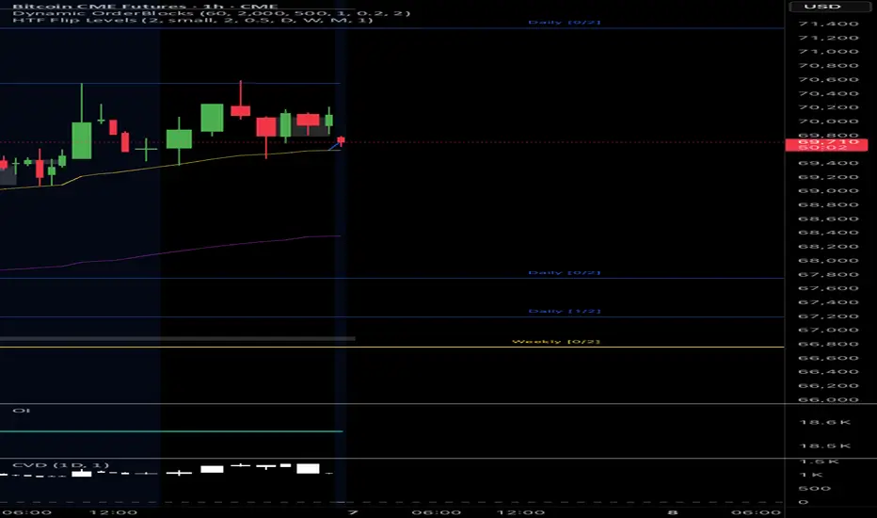The height and width of the screenshot is (518, 877).
Task: Click the 18.5K OI axis value
Action: click(825, 446)
